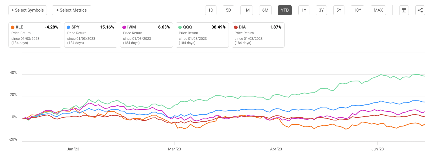Select the SPY symbol label
The width and height of the screenshot is (434, 160).
pyautogui.click(x=76, y=27)
